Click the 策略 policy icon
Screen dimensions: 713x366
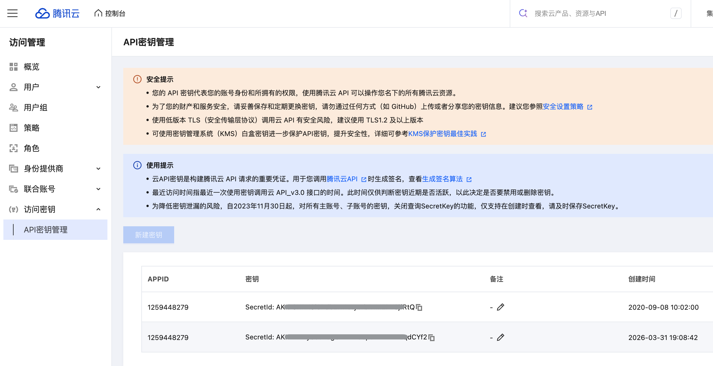(x=14, y=128)
